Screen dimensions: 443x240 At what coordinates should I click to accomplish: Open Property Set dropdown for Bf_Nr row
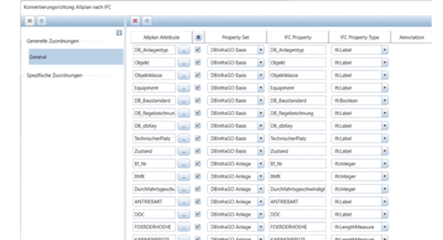point(261,163)
